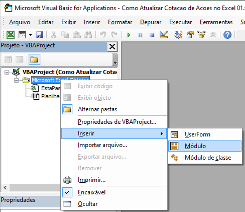Open Propriedades de VBAProject... entry
Image resolution: width=245 pixels, height=212 pixels.
tap(114, 122)
